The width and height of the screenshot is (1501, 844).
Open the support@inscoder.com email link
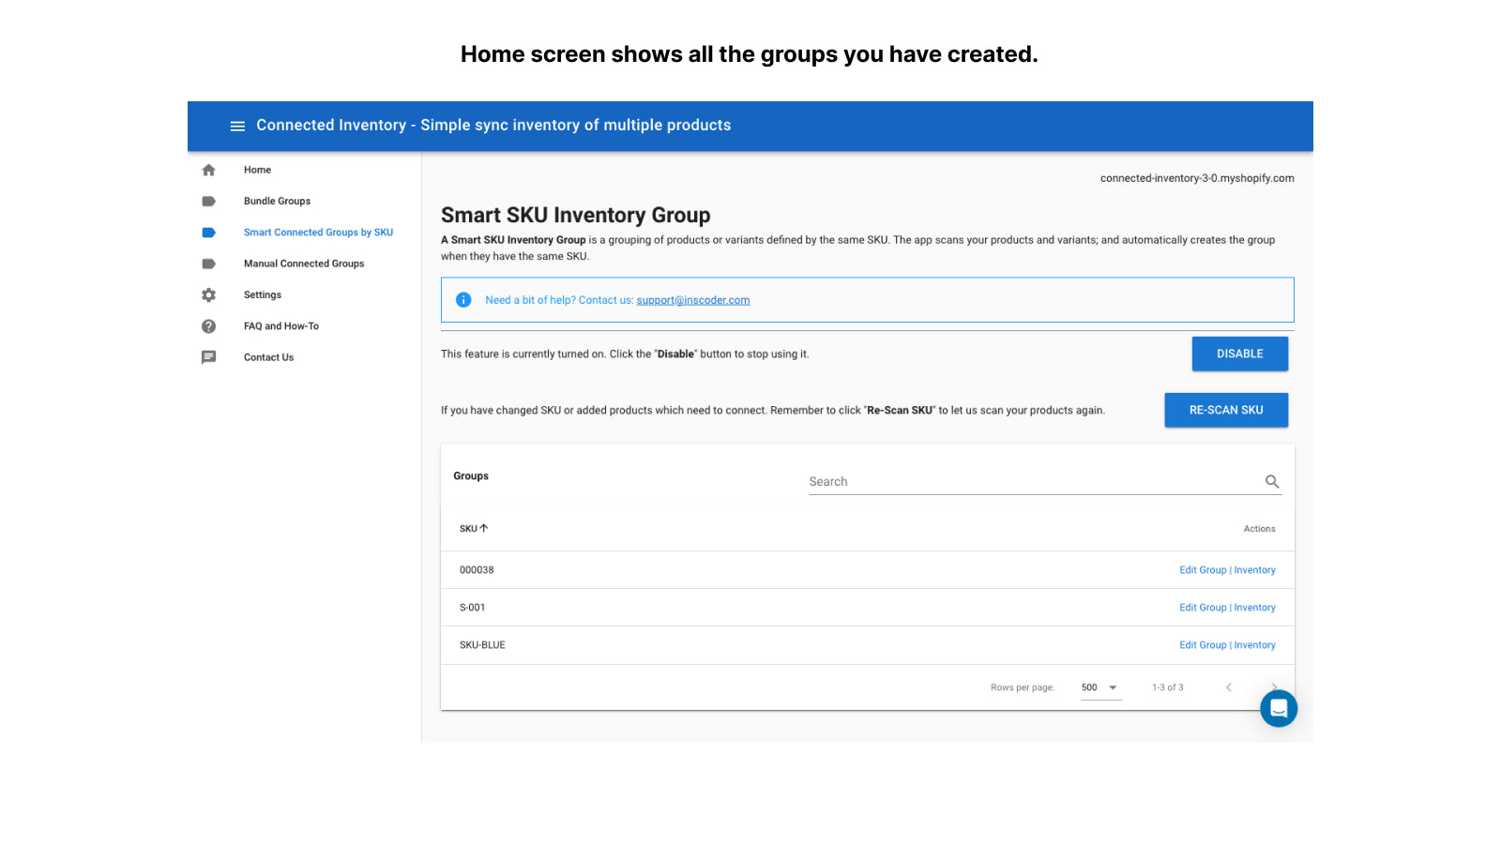[693, 300]
